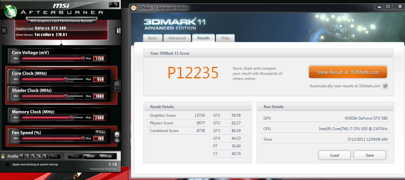The width and height of the screenshot is (405, 180).
Task: Open Afterburner Settings
Action: (106, 156)
